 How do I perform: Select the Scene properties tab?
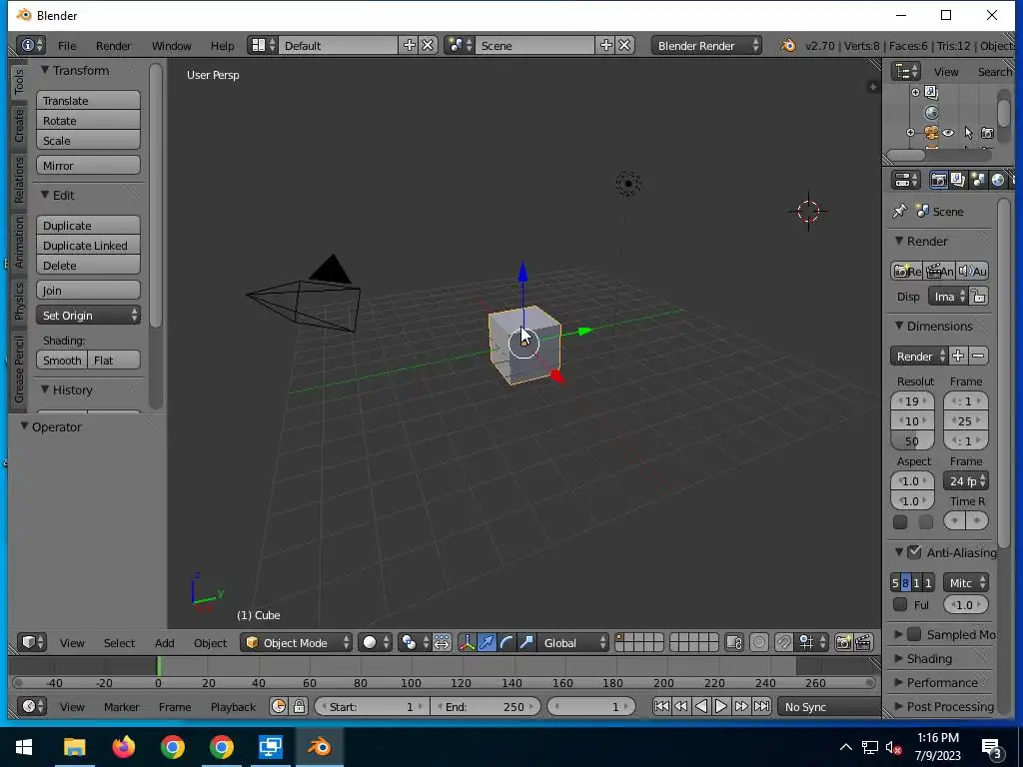click(x=977, y=180)
